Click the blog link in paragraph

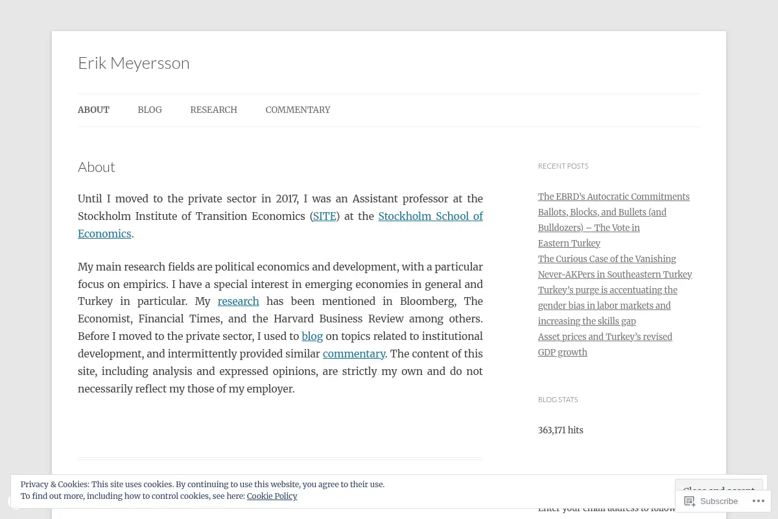[x=312, y=336]
